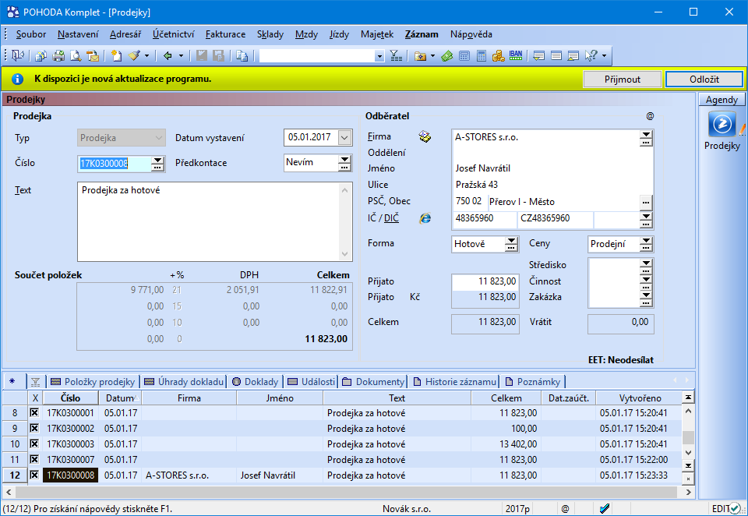Click the exit door toolbar icon
The image size is (748, 516).
(x=18, y=56)
